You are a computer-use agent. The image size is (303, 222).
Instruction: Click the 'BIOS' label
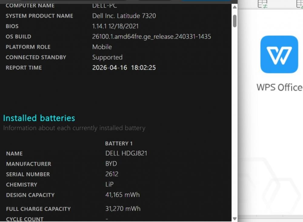12,26
